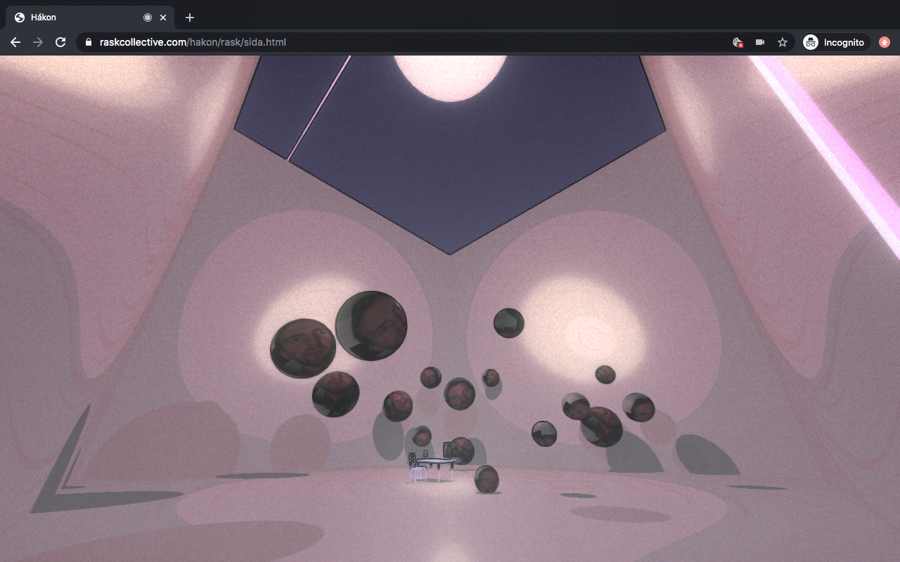Reload the sida.html page

(x=60, y=42)
